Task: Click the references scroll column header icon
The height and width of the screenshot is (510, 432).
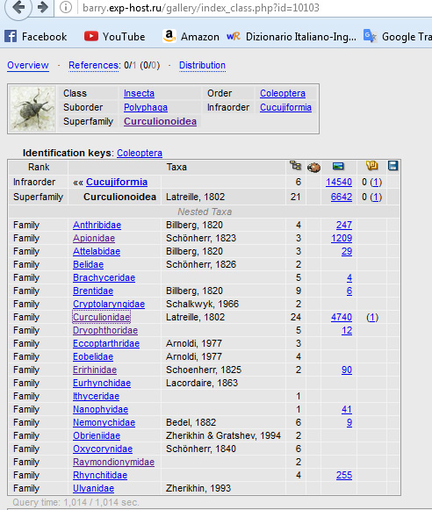Action: [371, 166]
